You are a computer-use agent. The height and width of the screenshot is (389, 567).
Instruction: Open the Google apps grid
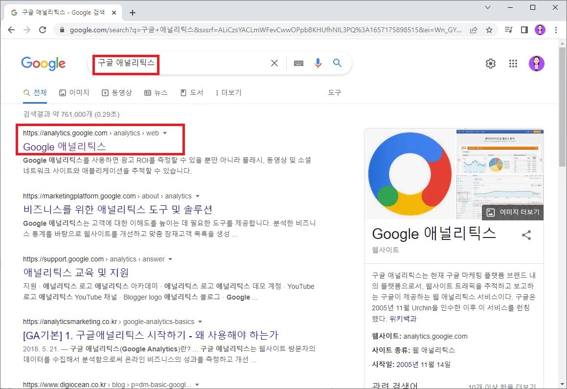[x=513, y=64]
